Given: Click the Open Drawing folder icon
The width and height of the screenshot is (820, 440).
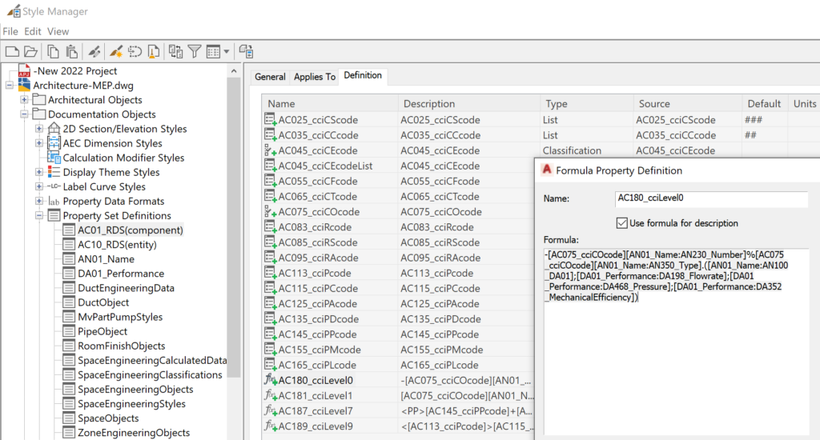Looking at the screenshot, I should tap(31, 51).
